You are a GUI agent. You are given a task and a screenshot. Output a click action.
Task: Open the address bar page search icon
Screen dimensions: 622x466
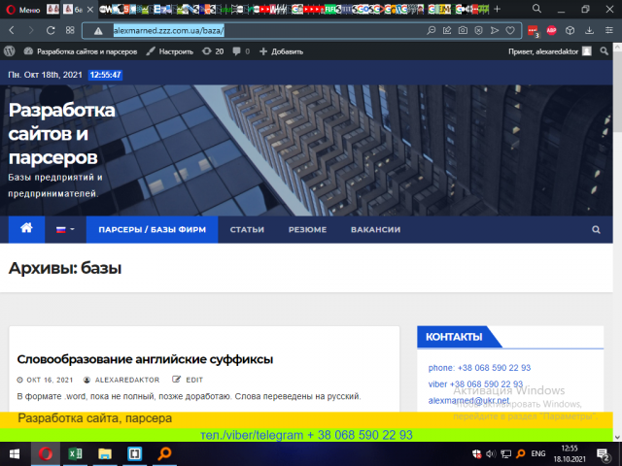pos(432,30)
